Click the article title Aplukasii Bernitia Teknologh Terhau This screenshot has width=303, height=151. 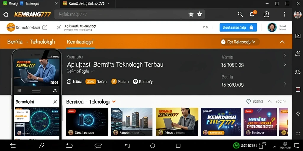click(115, 64)
